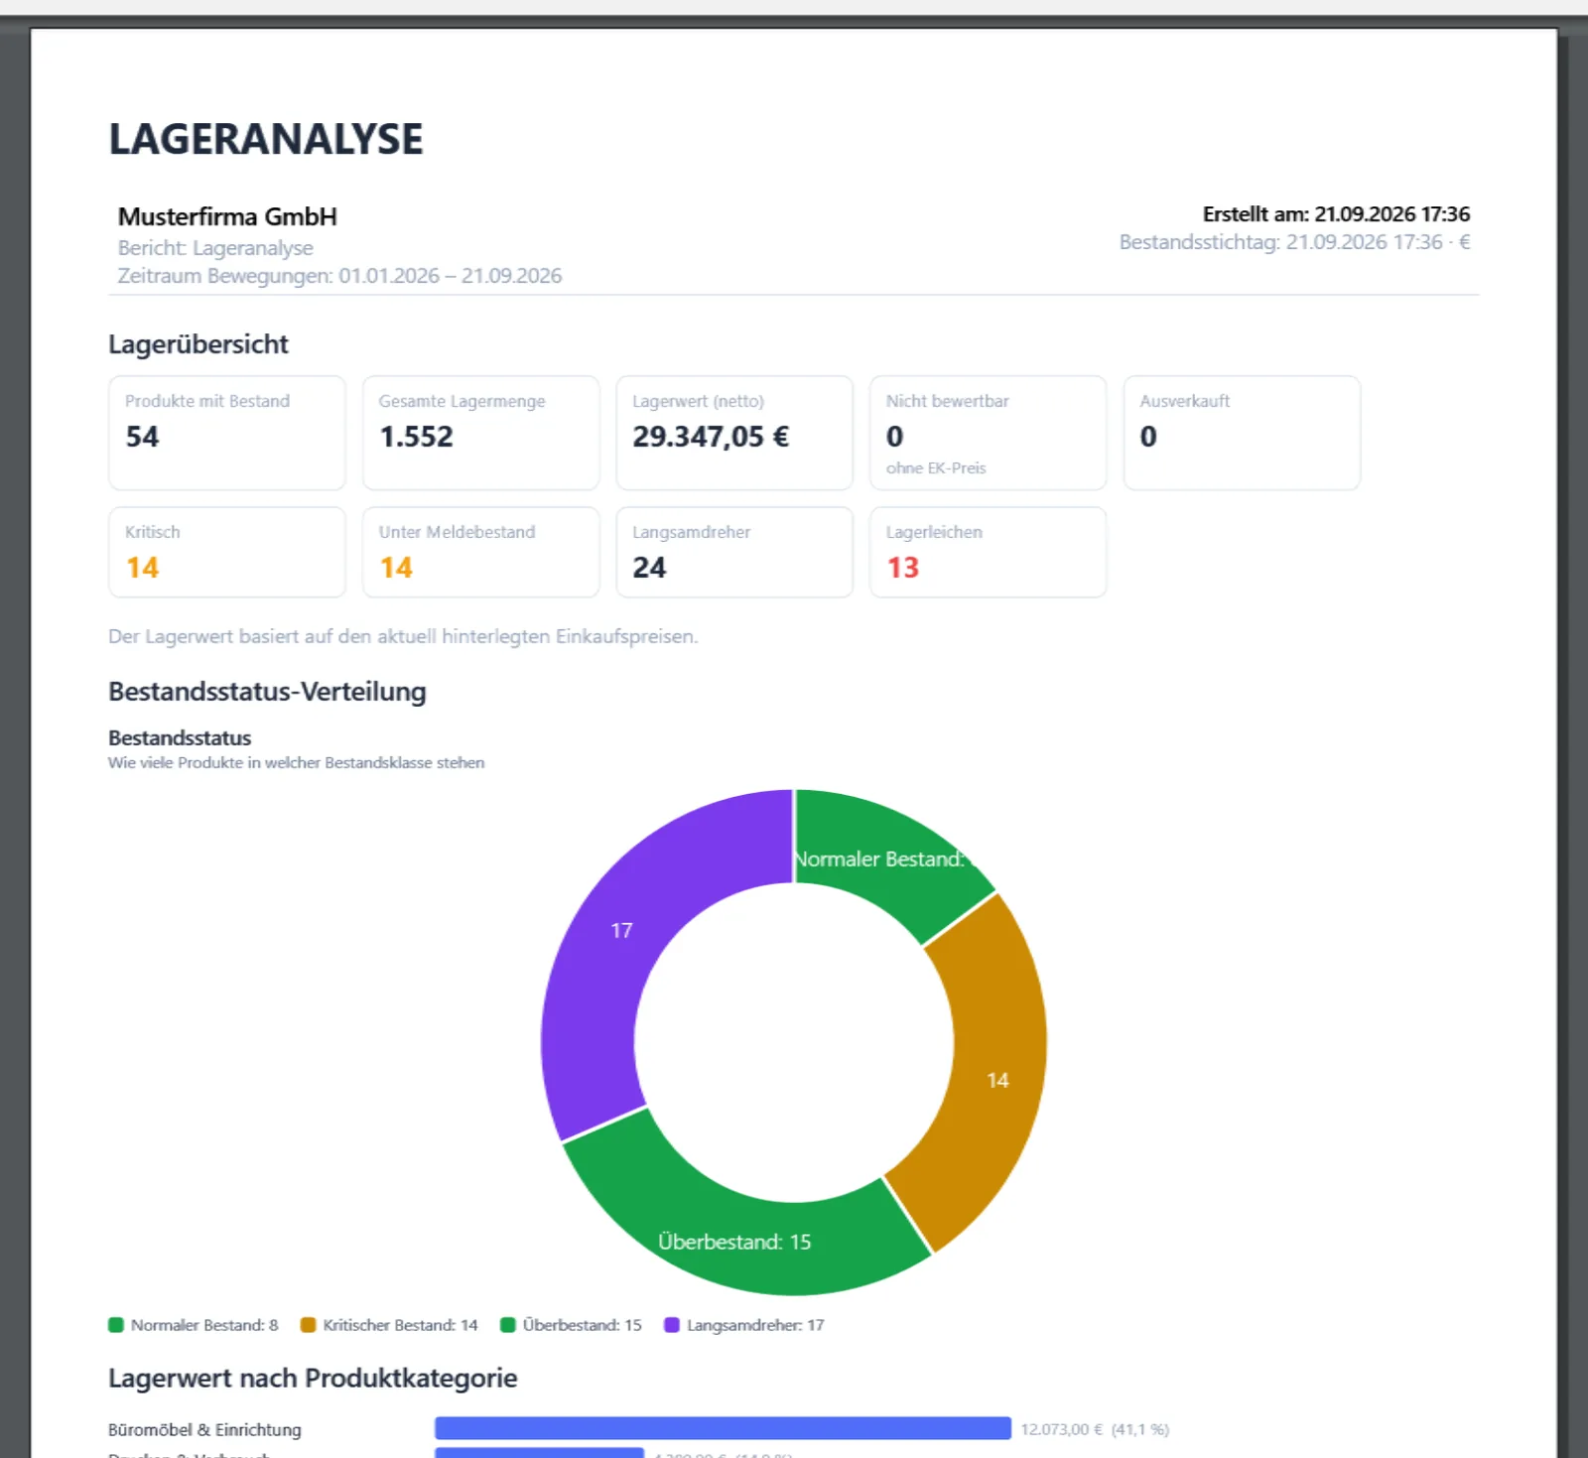
Task: Select the legend swatch for 'Überbestand: 15'
Action: (x=508, y=1325)
